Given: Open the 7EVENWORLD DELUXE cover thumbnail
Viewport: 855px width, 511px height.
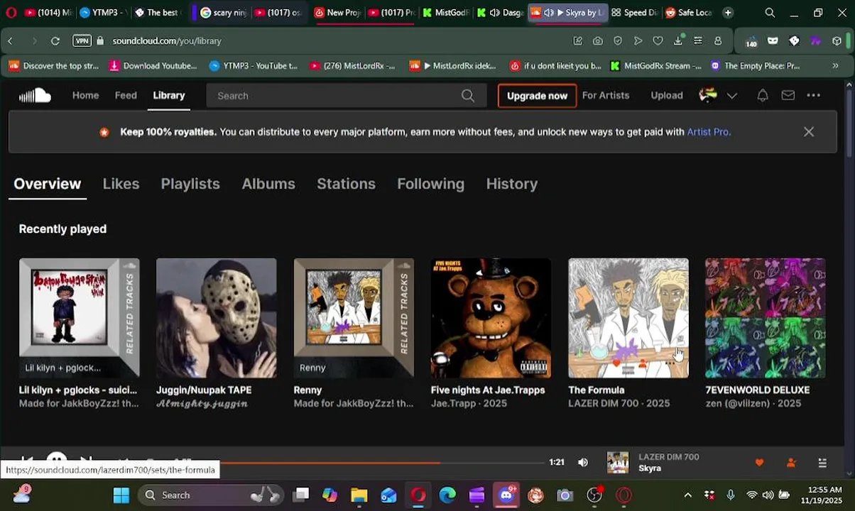Looking at the screenshot, I should [x=765, y=318].
